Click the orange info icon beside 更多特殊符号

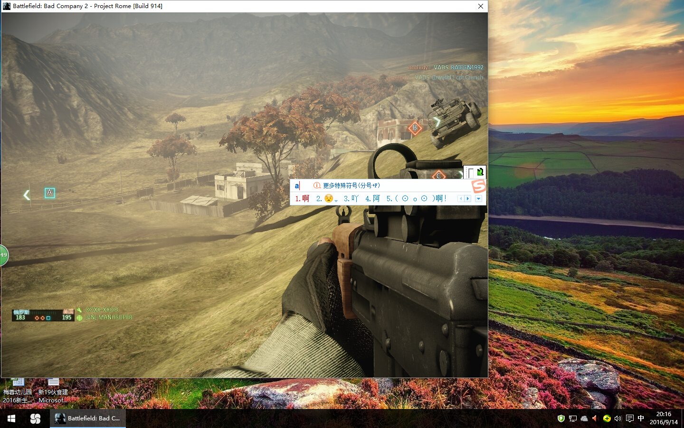click(317, 185)
